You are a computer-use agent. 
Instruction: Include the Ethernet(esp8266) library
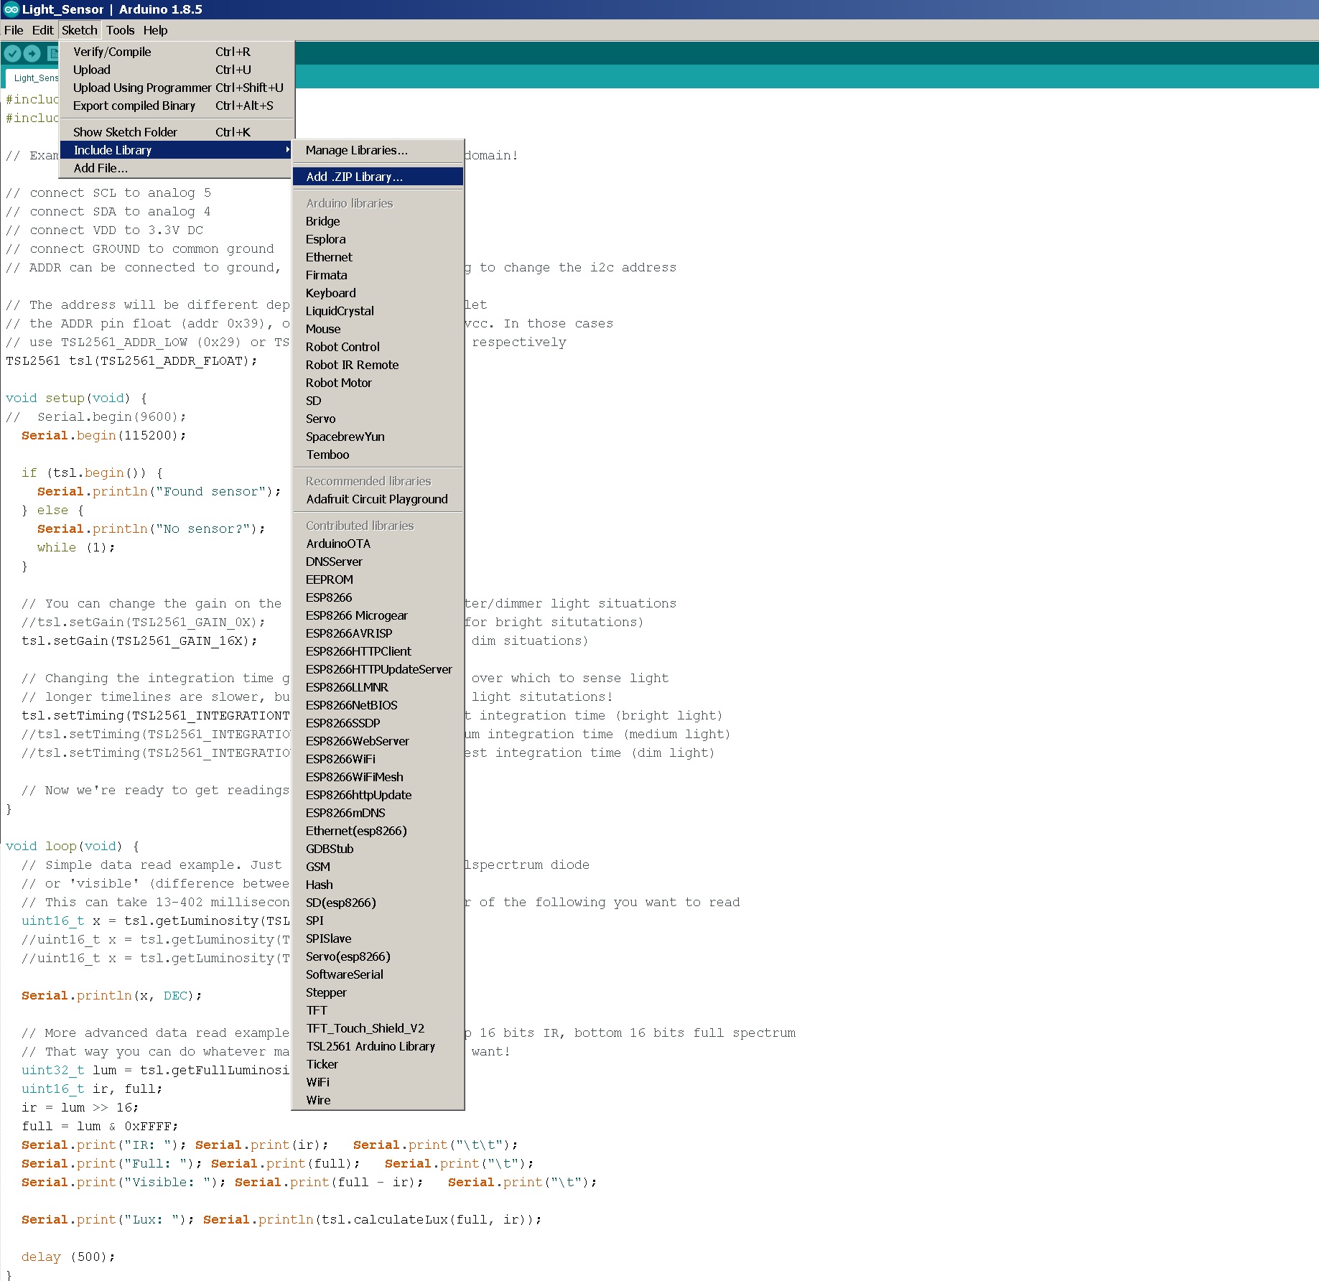[378, 831]
